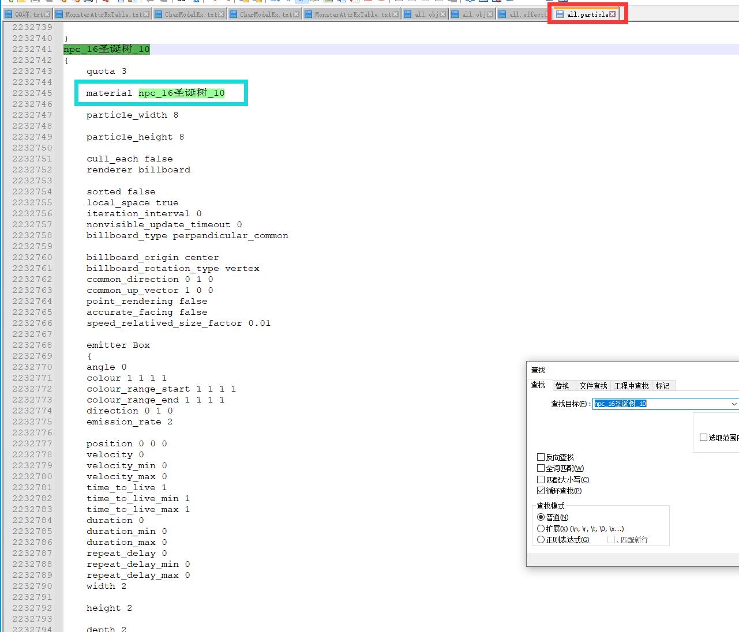739x632 pixels.
Task: Click the 'position 0 0 0' line
Action: tap(127, 443)
